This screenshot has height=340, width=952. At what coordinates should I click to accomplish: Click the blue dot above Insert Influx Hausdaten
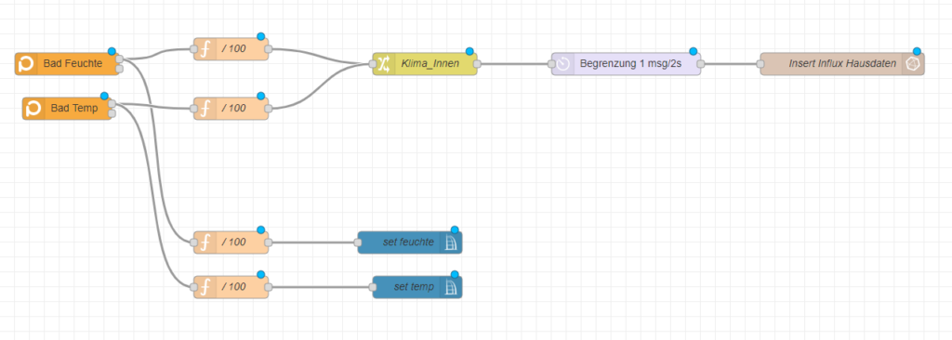click(917, 52)
